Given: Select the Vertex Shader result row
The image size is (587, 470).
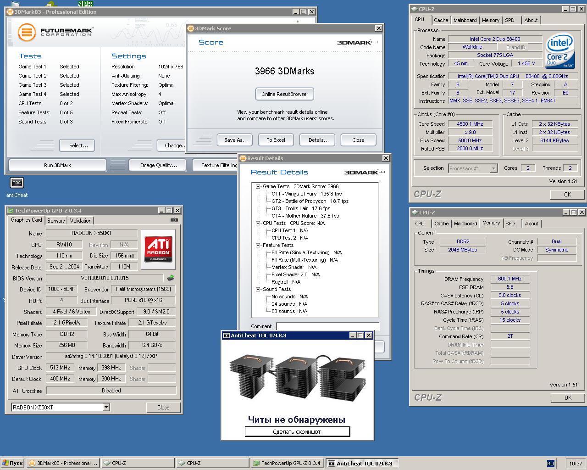Looking at the screenshot, I should click(x=294, y=267).
